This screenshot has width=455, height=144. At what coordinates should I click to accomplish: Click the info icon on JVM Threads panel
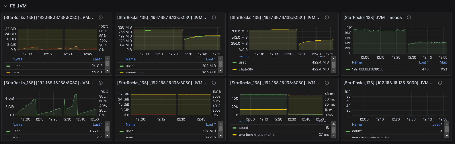409,17
